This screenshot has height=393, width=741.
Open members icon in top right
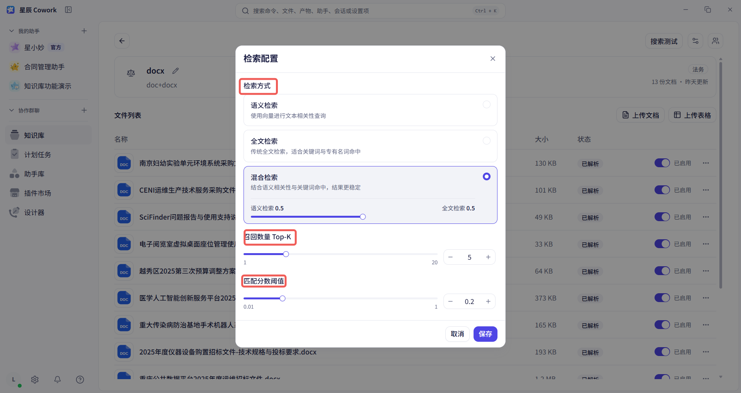[716, 41]
